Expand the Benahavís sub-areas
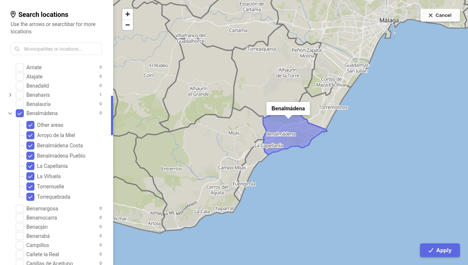Viewport: 468px width, 265px height. (x=10, y=95)
